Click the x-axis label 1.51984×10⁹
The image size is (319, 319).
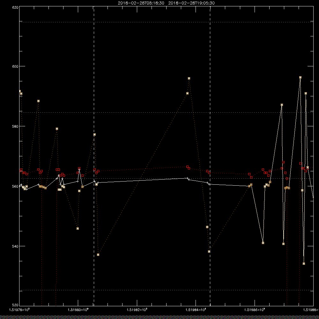[196, 310]
